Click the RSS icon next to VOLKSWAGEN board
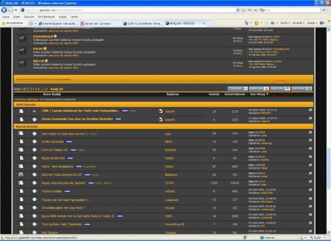331x241 pixels. pos(55,36)
